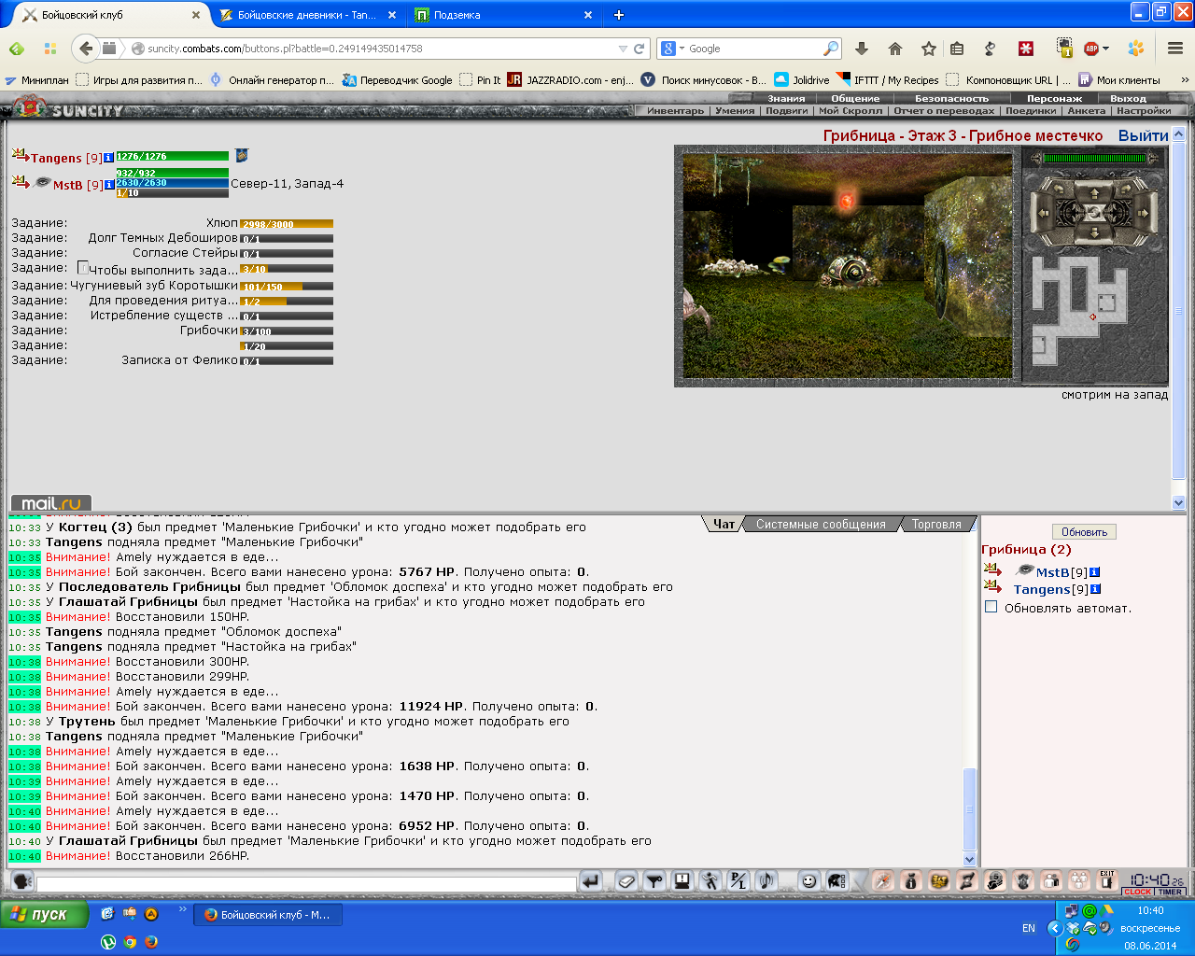
Task: Click the 'Хлюп' task progress bar
Action: point(287,224)
